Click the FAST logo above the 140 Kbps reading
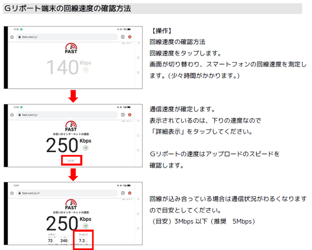The image size is (312, 250). pos(71,49)
